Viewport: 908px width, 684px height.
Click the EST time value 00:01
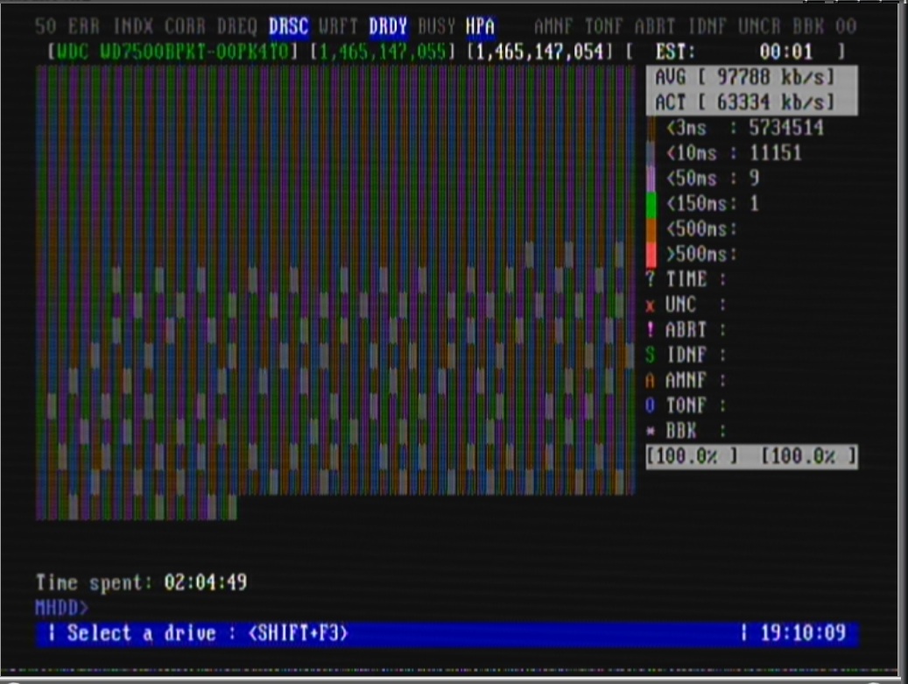point(785,53)
